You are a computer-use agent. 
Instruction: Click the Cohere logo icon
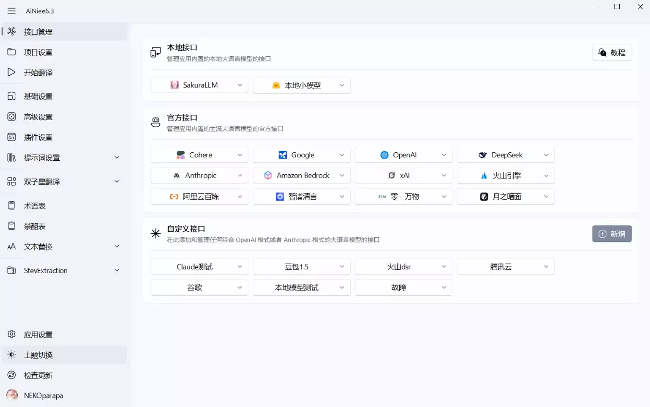181,155
